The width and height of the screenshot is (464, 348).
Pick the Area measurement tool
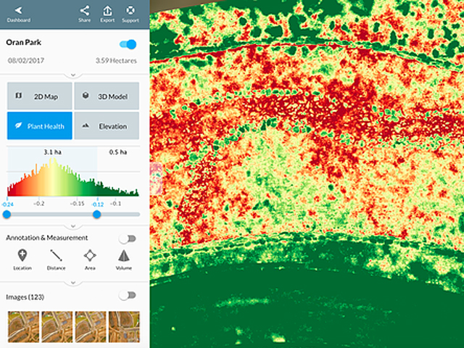coord(90,258)
